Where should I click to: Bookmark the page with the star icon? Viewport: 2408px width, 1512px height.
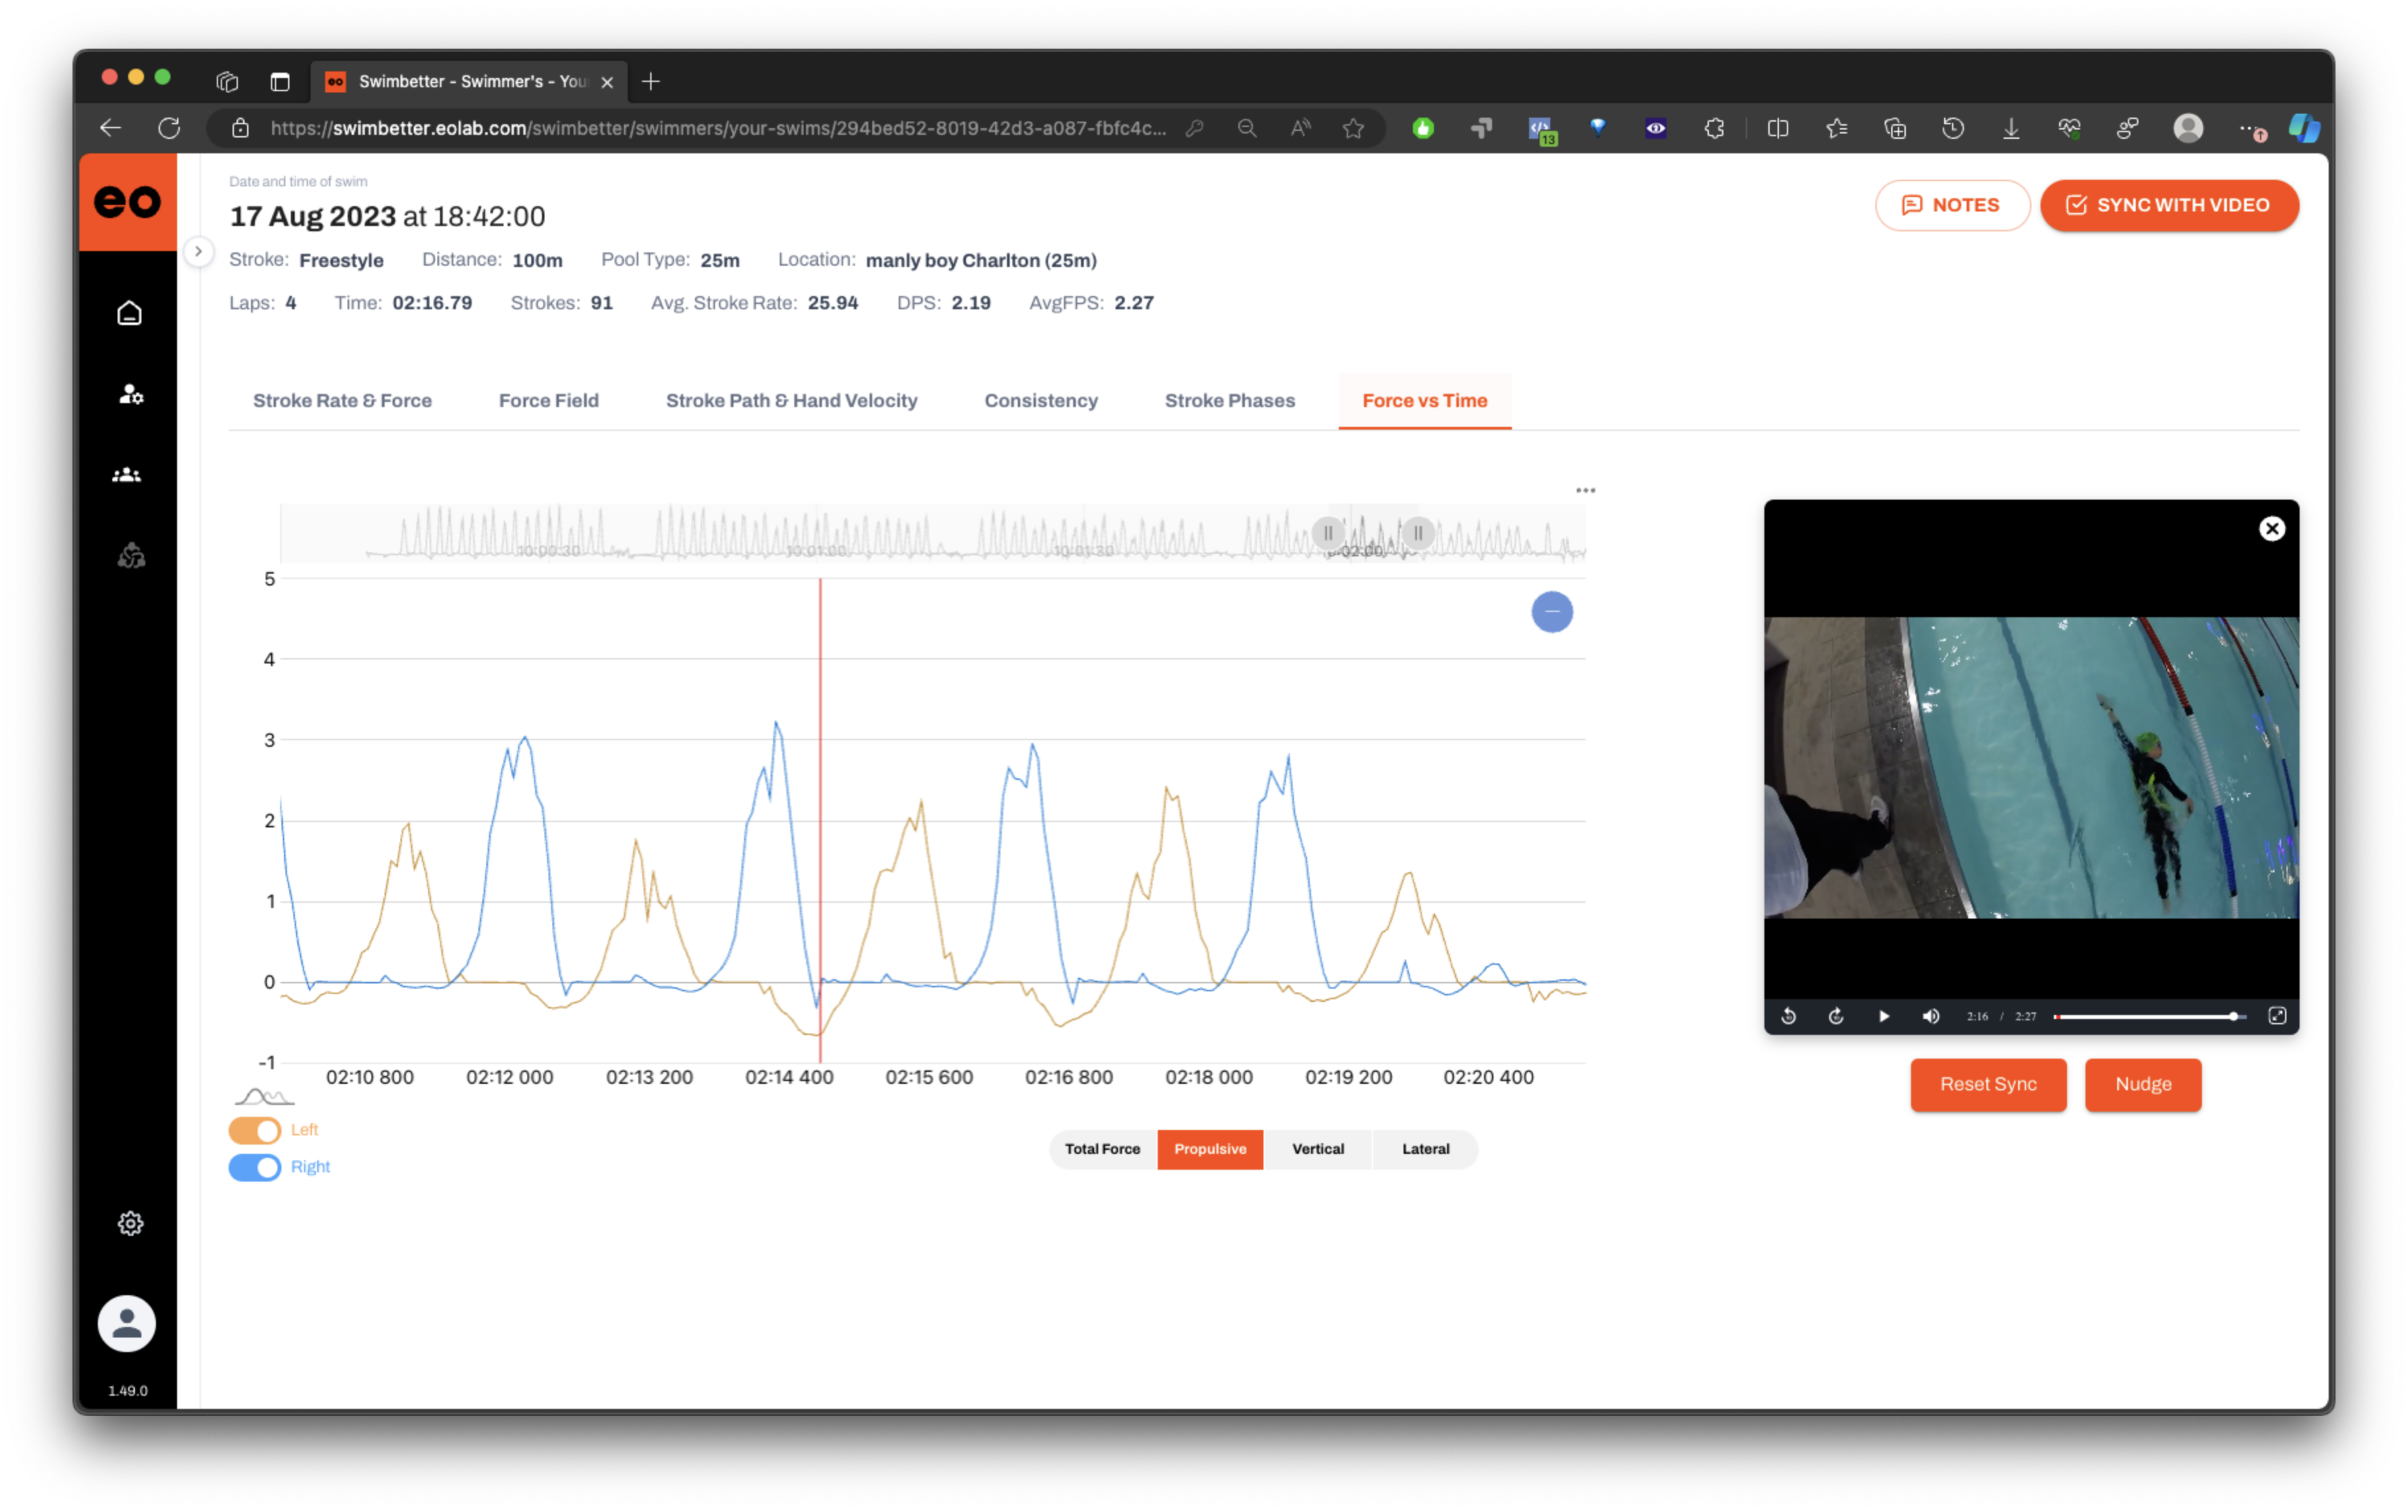click(x=1353, y=128)
